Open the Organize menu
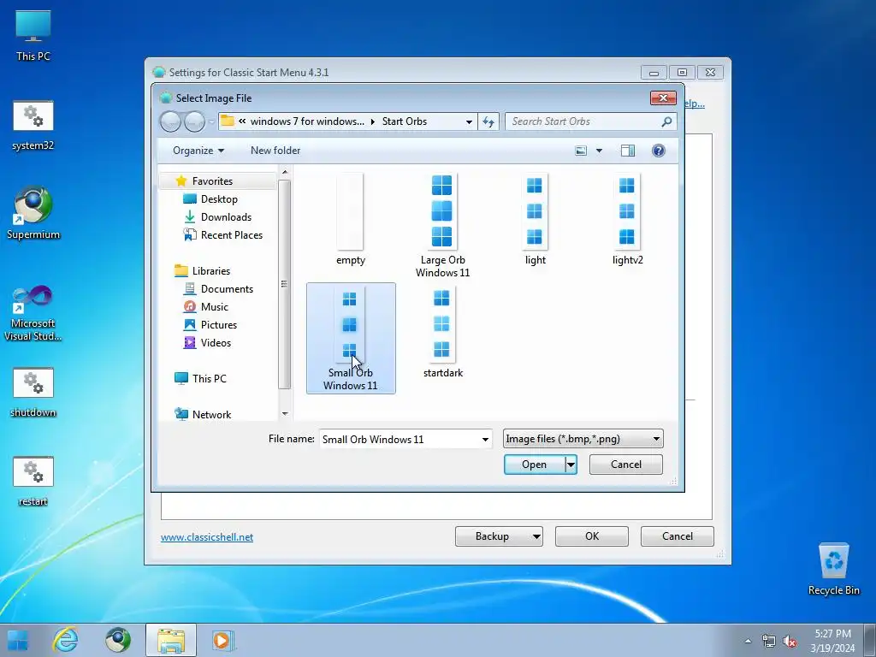 (198, 151)
